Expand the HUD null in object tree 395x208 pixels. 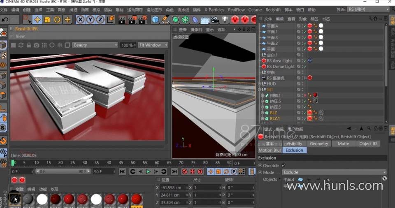click(x=260, y=84)
